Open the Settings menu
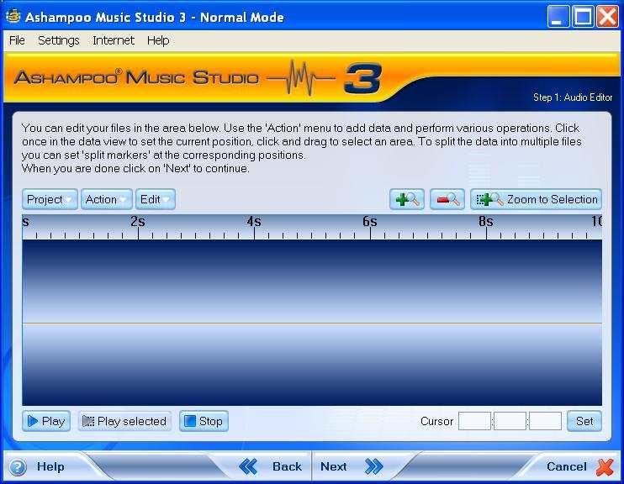624x484 pixels. [59, 40]
